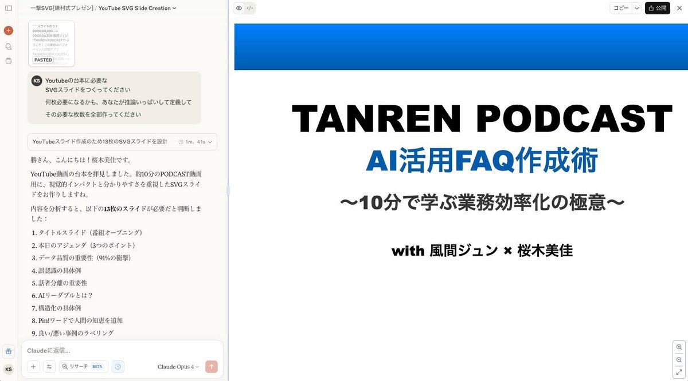Toggle the left sidebar panel icon

click(8, 8)
